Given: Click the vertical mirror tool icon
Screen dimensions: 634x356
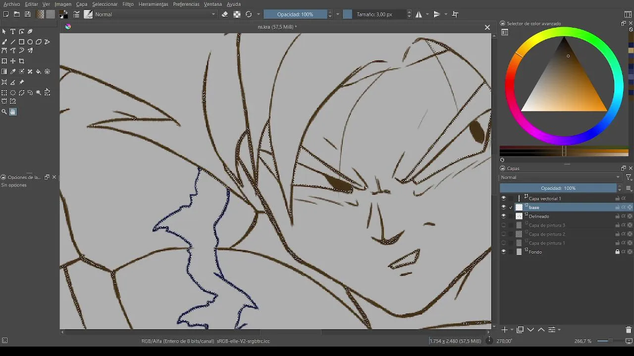Looking at the screenshot, I should 437,14.
